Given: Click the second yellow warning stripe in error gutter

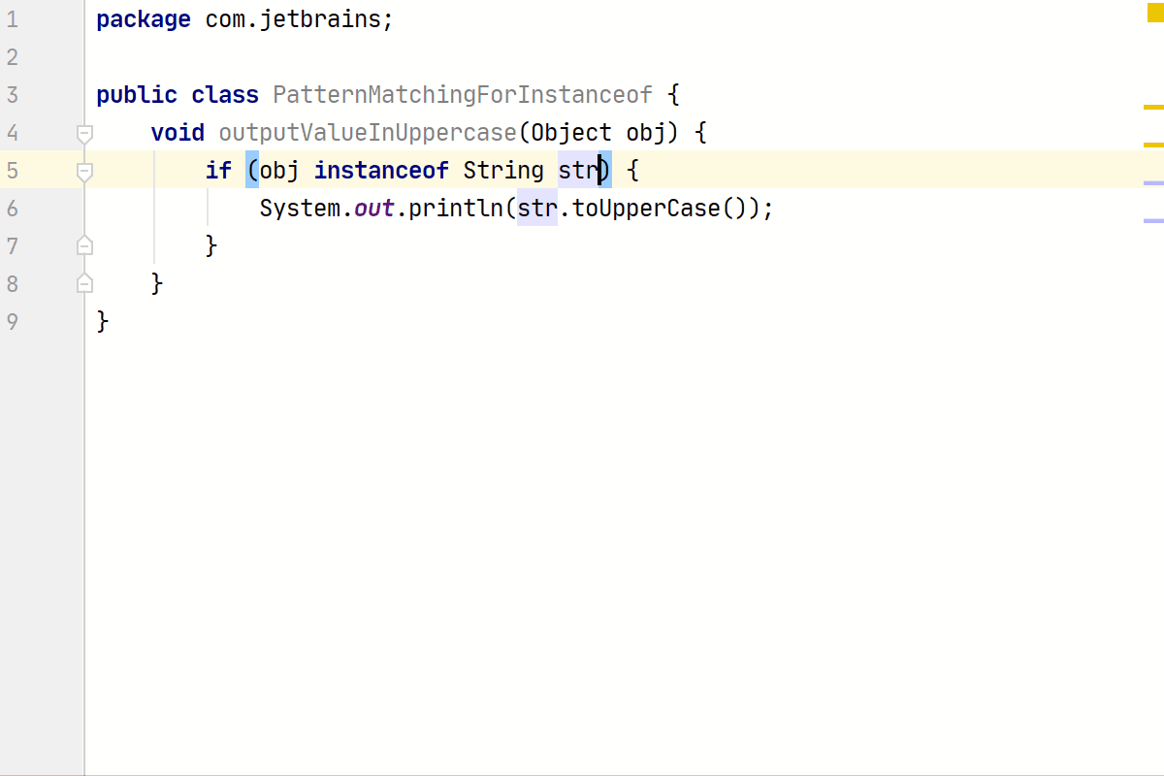Looking at the screenshot, I should [x=1153, y=145].
